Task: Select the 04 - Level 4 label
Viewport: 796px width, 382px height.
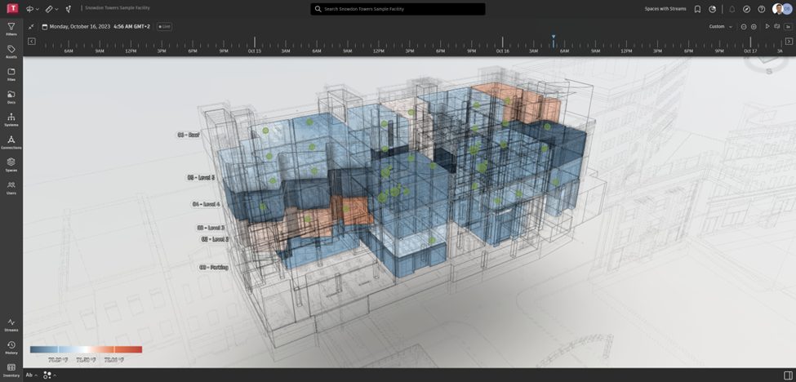Action: (x=206, y=204)
